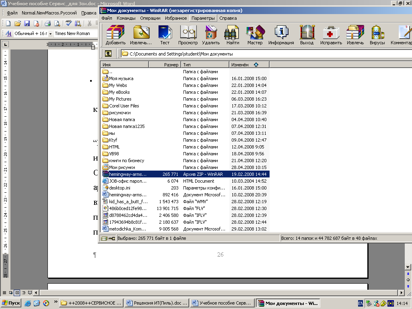Click the Open folder icon in Word toolbar

click(18, 23)
